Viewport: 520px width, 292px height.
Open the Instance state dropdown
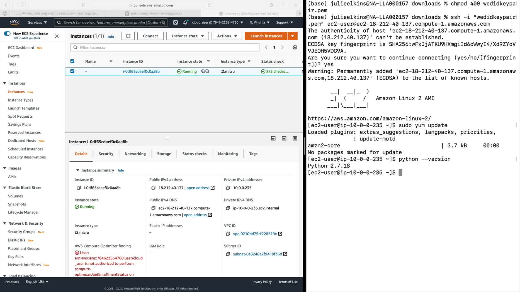click(188, 36)
